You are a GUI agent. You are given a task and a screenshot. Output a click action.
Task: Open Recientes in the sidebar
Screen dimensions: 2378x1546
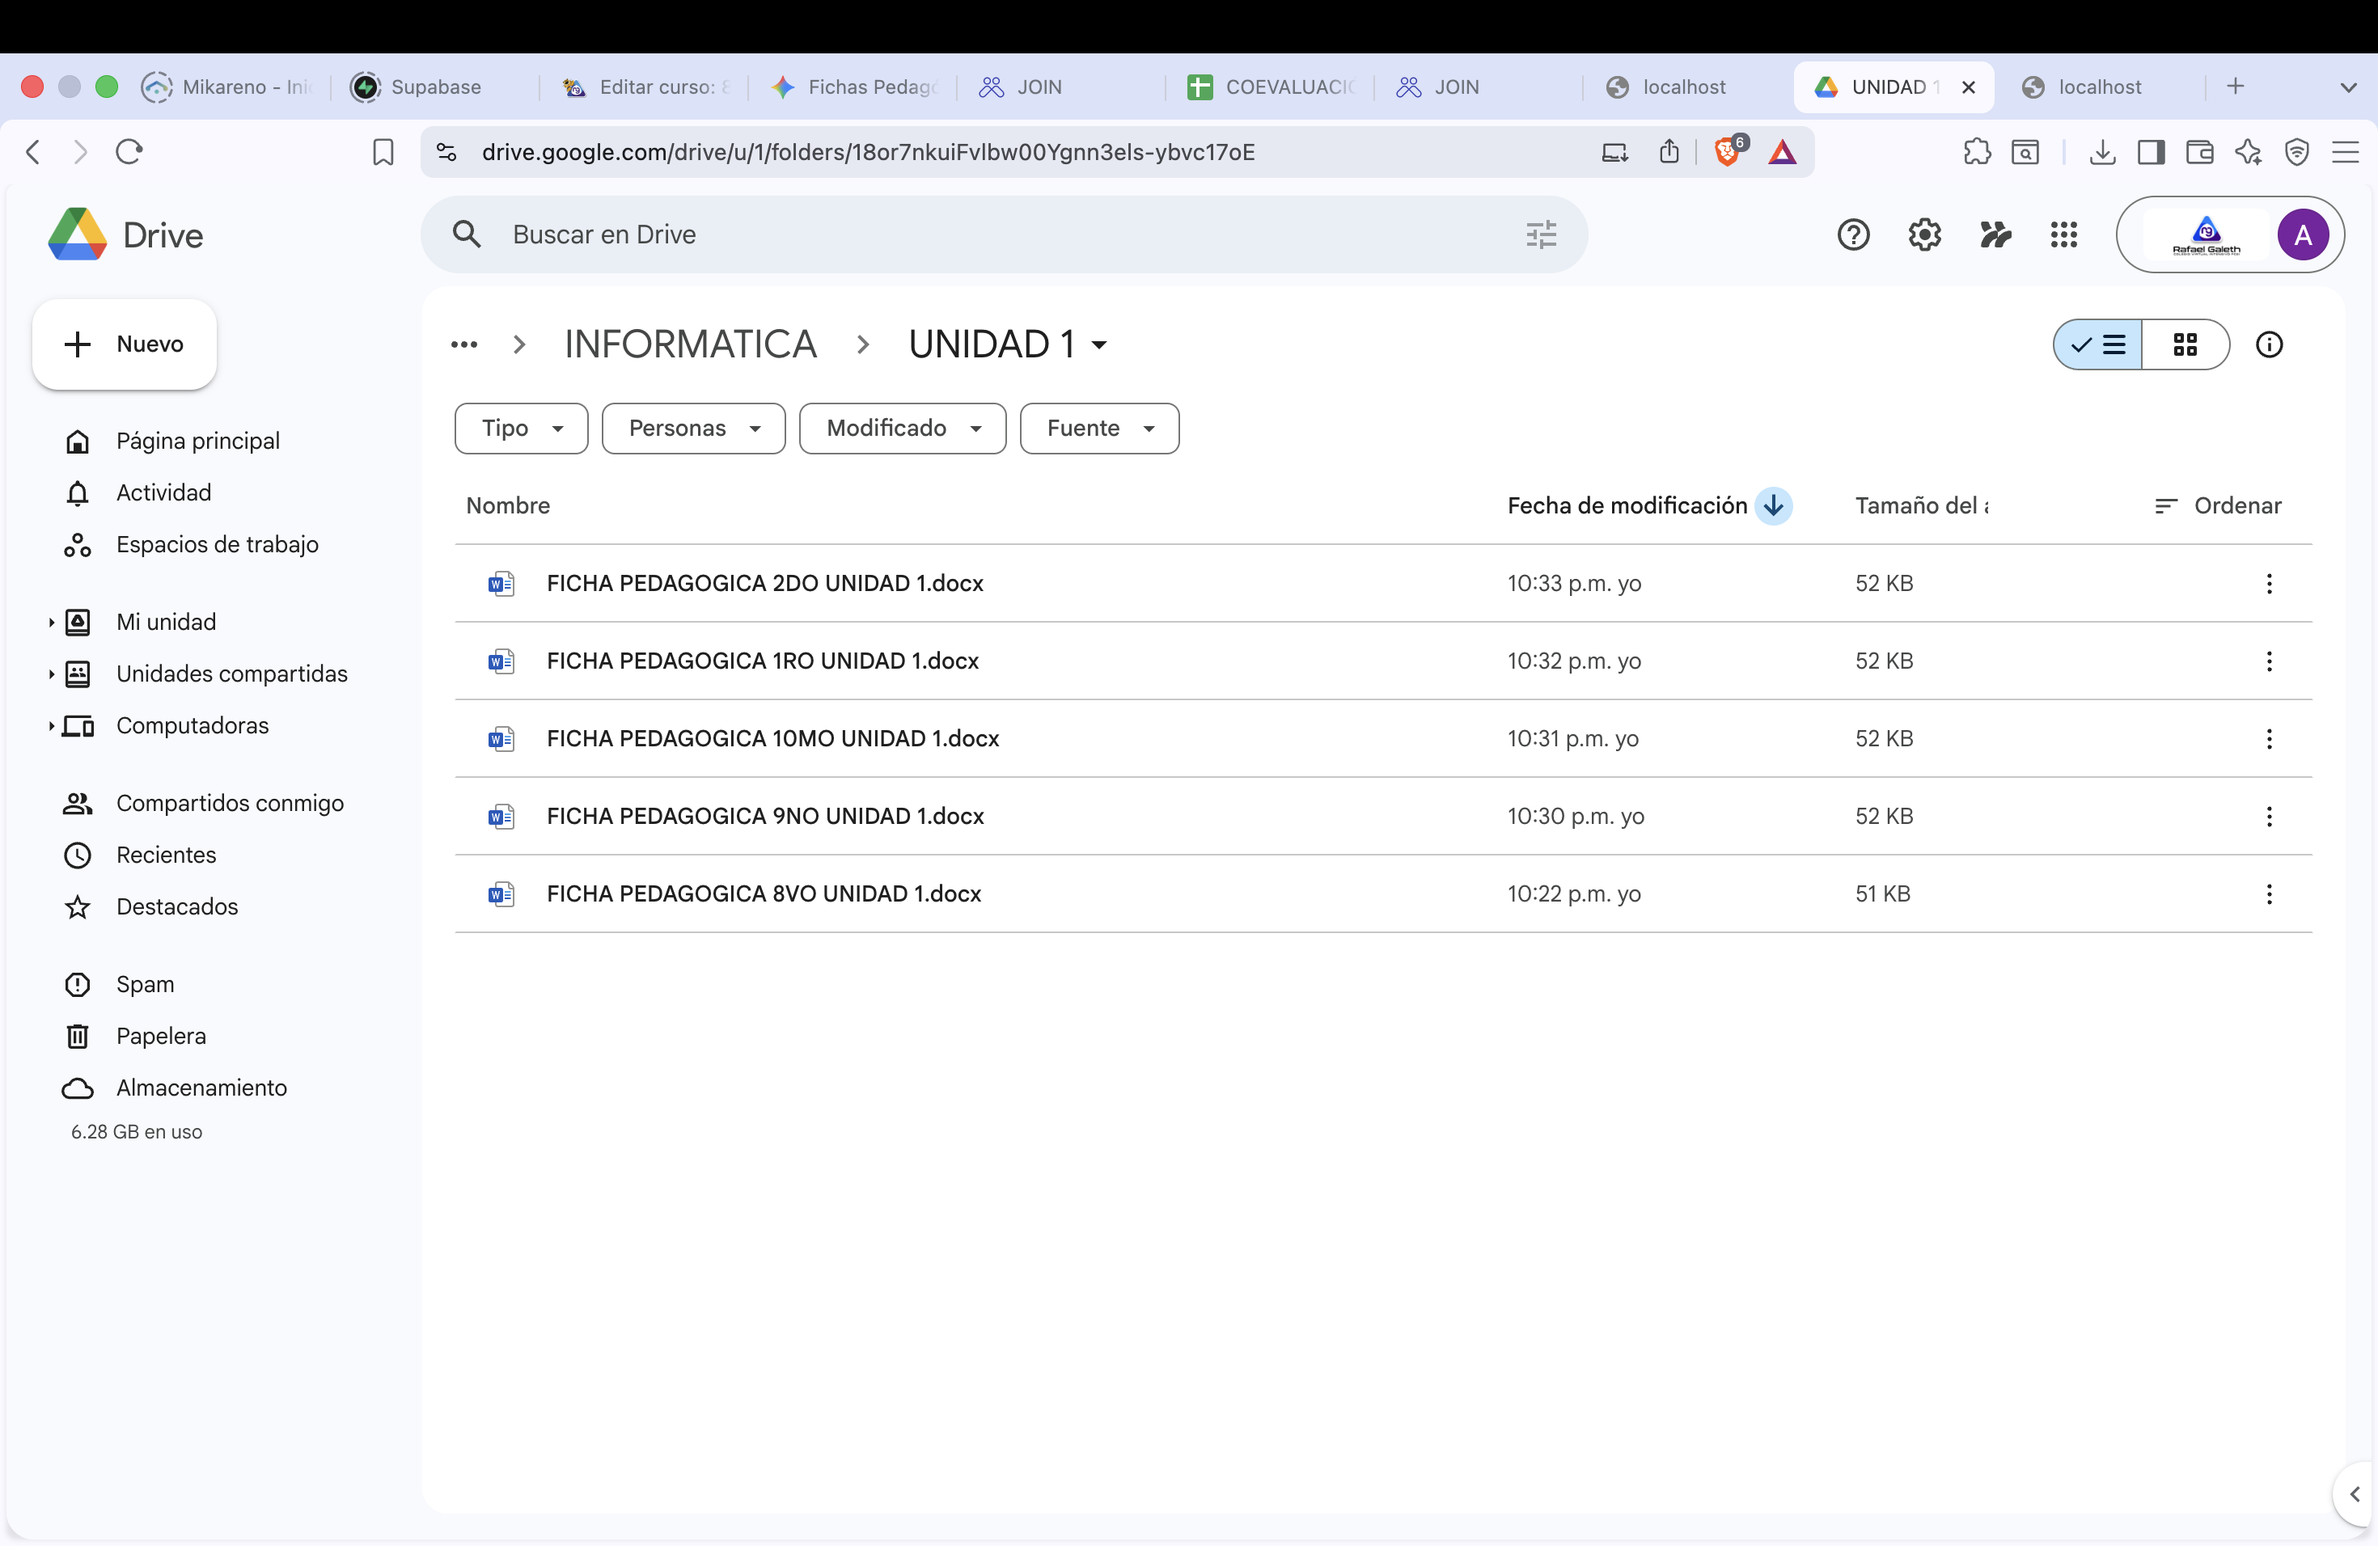(x=166, y=855)
